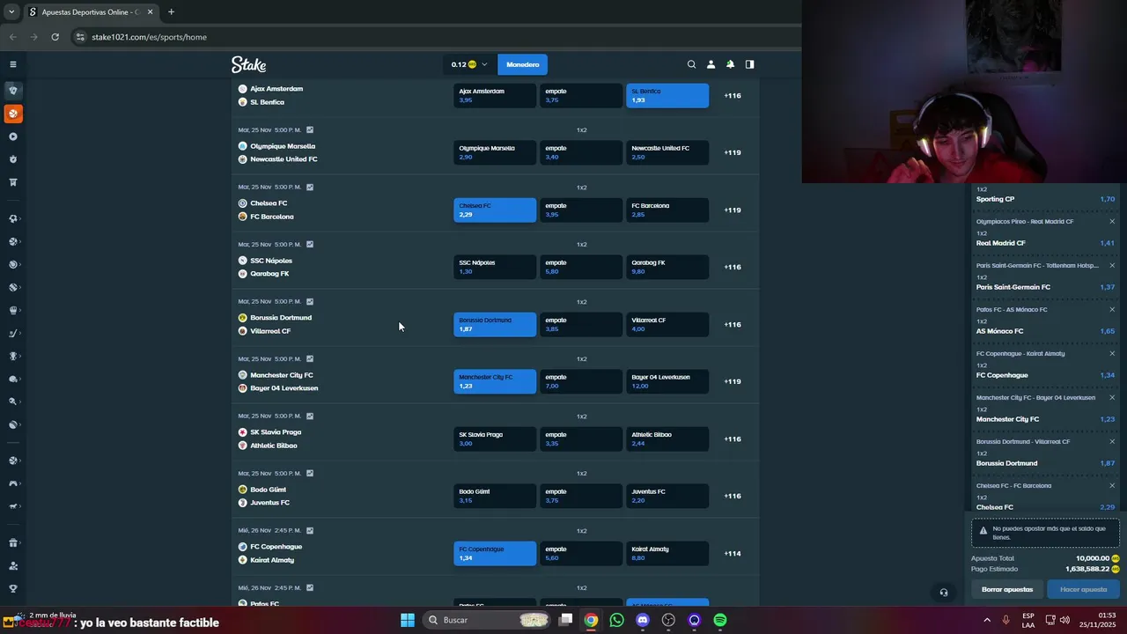The height and width of the screenshot is (634, 1127).
Task: Expand +119 markets for Manchester City vs Leverkusen
Action: click(733, 381)
